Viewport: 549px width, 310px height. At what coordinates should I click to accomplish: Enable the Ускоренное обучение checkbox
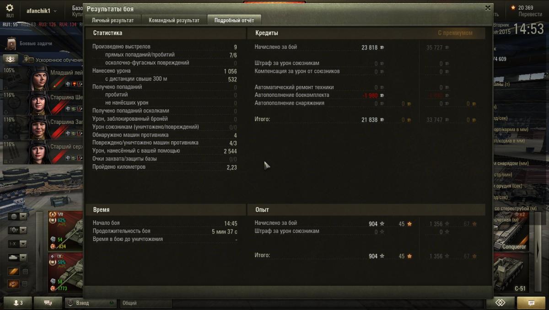click(31, 60)
